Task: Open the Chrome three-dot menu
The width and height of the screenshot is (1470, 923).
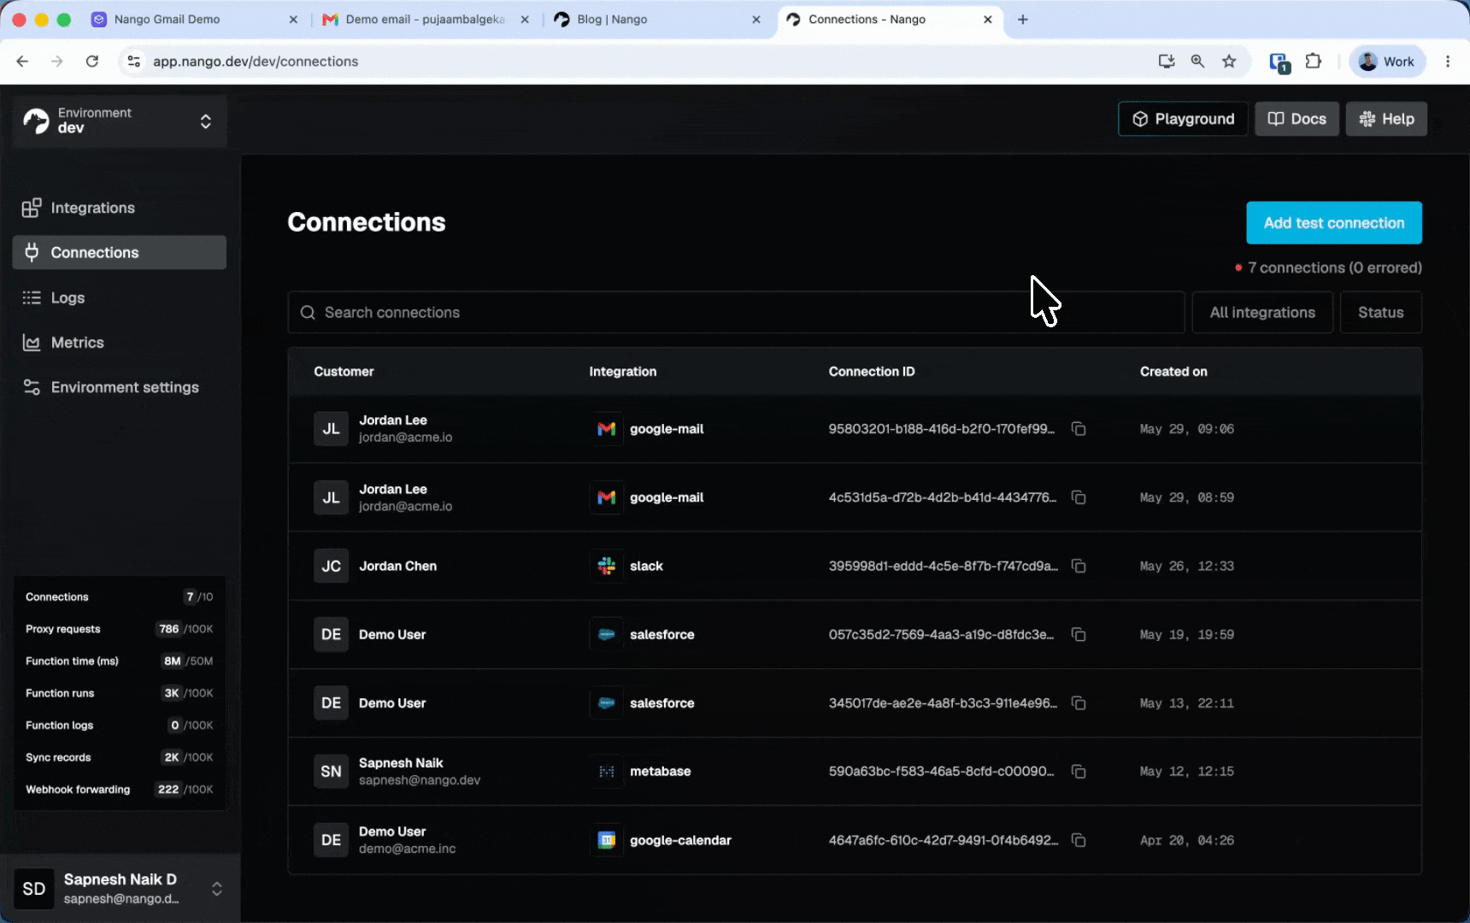Action: (1448, 62)
